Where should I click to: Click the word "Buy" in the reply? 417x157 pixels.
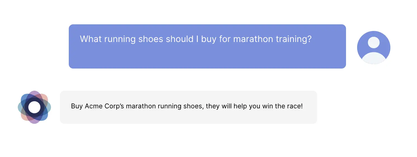77,106
